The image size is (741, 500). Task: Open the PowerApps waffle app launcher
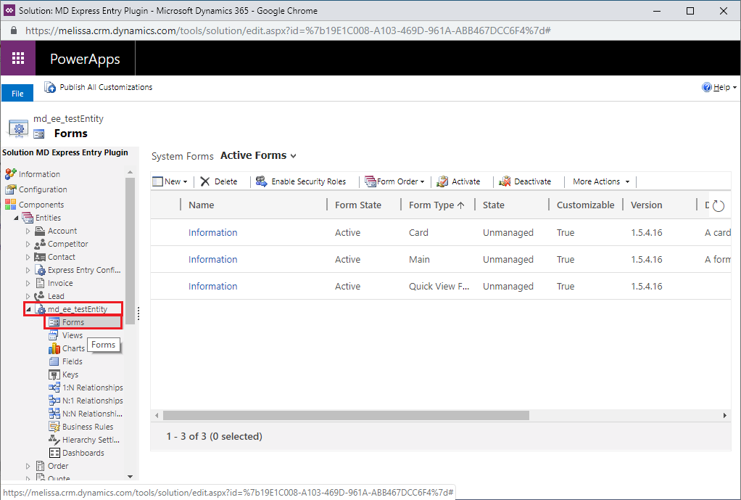(18, 59)
